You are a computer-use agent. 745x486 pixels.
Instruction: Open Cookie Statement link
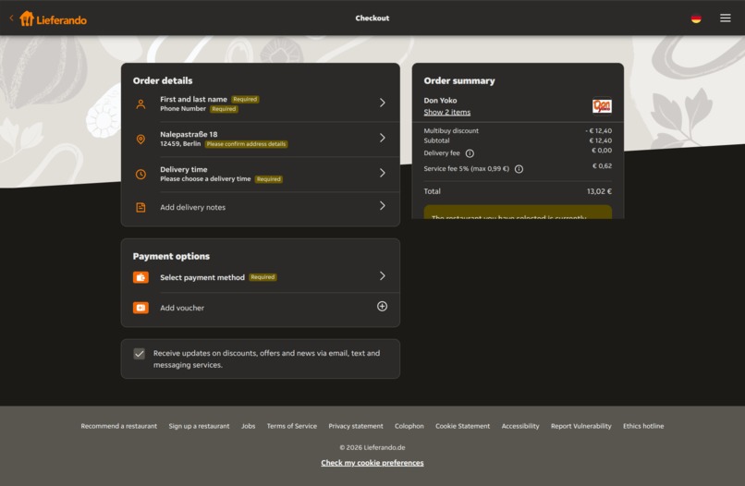tap(463, 426)
